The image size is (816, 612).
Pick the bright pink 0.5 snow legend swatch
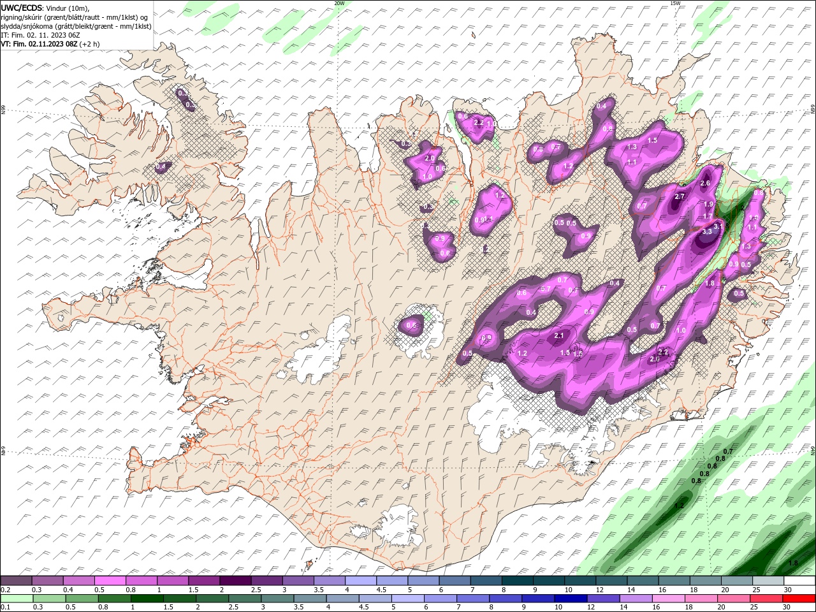pos(110,580)
